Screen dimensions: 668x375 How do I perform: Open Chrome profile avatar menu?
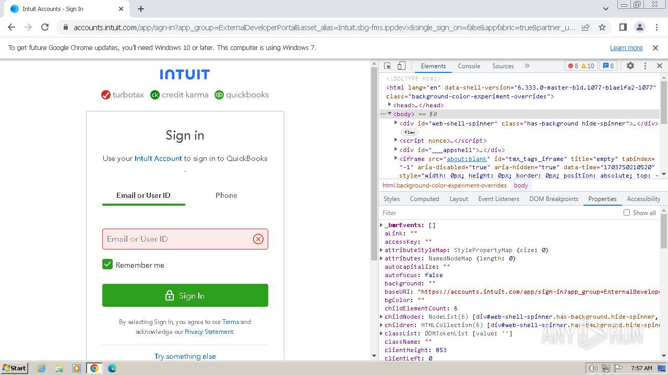(639, 27)
